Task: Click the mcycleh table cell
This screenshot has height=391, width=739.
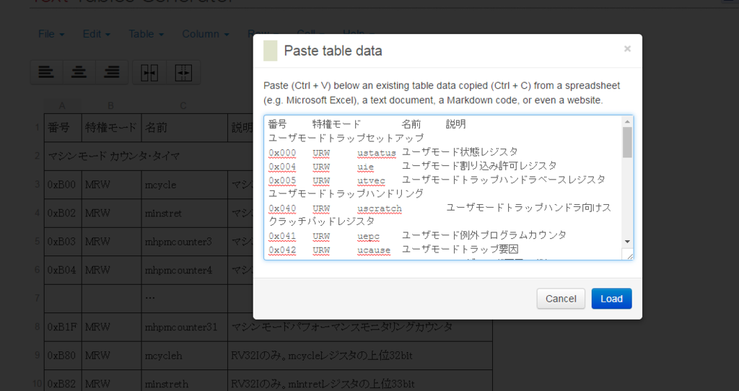Action: point(184,355)
